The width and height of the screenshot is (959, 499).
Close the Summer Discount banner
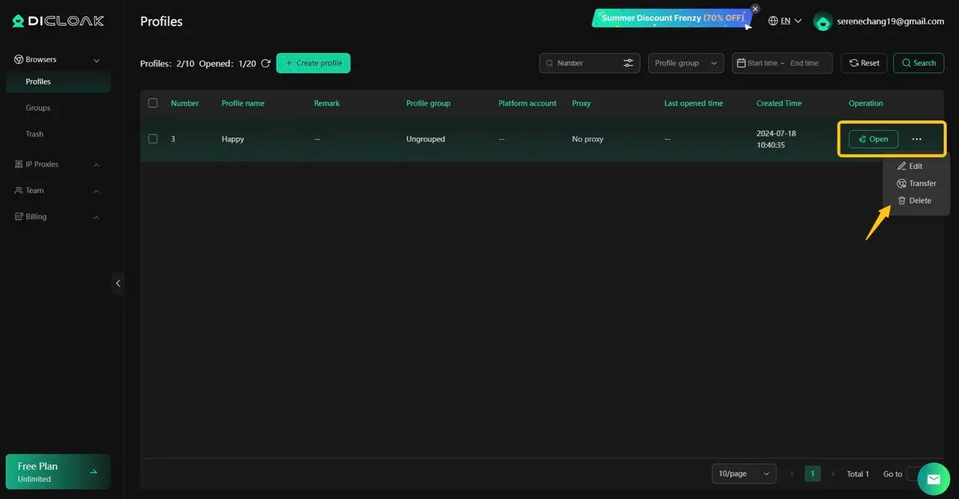click(x=755, y=9)
